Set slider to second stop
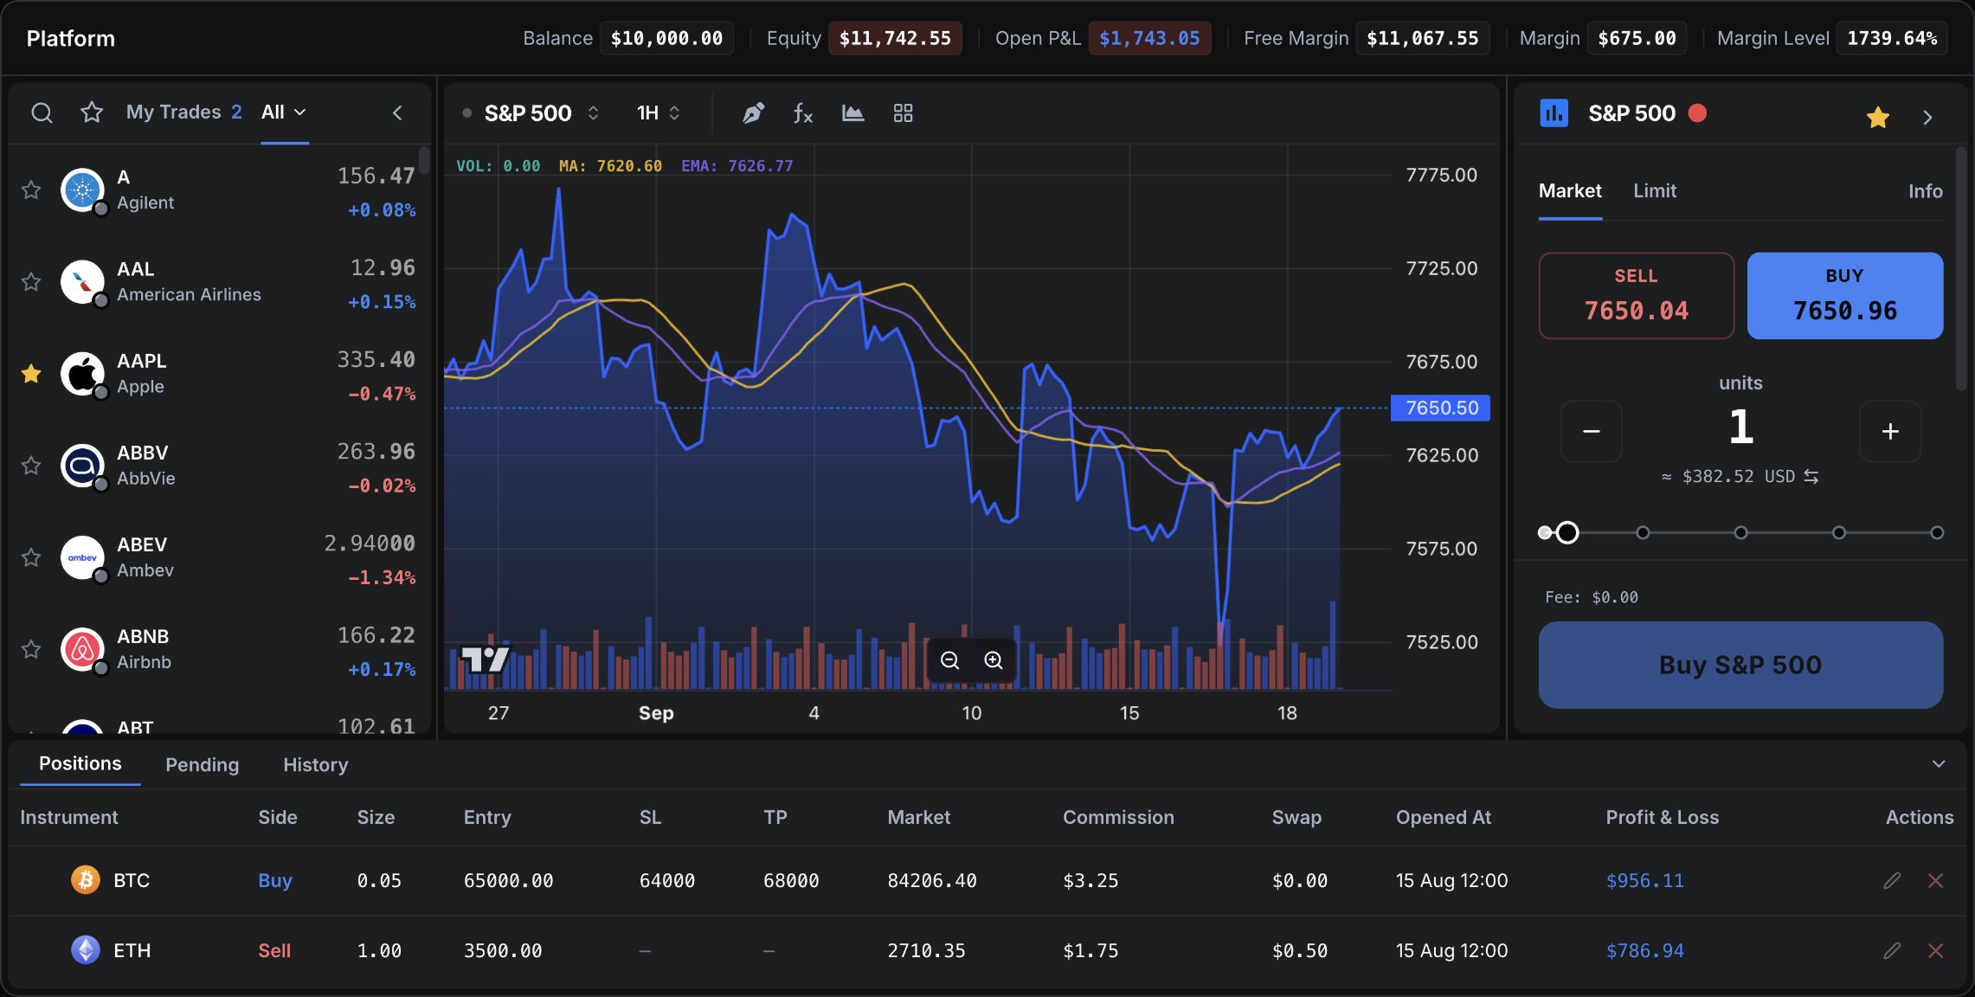 (1642, 532)
